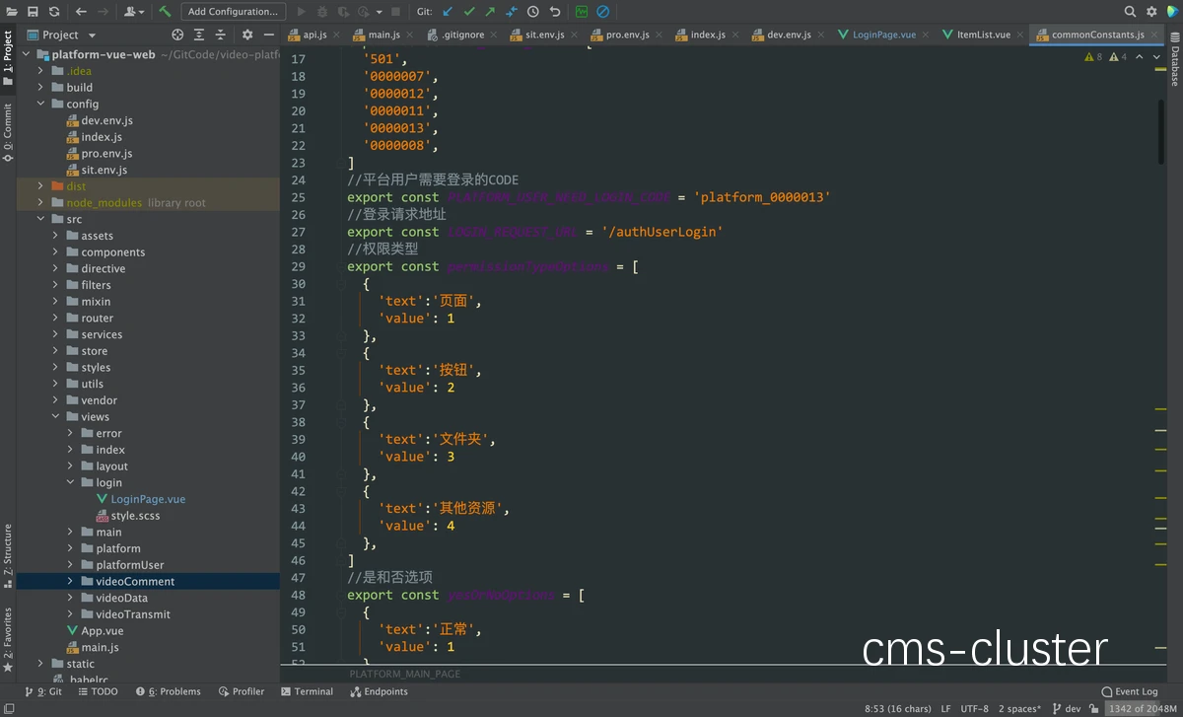Open Project panel options gear
This screenshot has height=717, width=1183.
click(x=247, y=35)
